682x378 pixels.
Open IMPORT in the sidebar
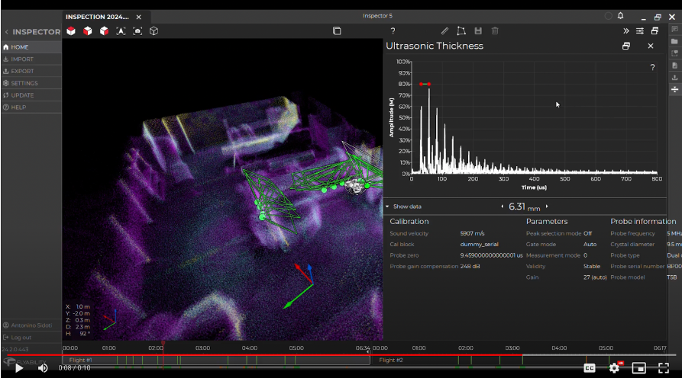31,59
